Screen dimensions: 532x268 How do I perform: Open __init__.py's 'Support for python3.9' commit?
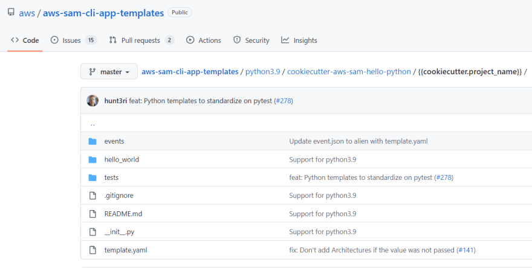click(x=323, y=232)
